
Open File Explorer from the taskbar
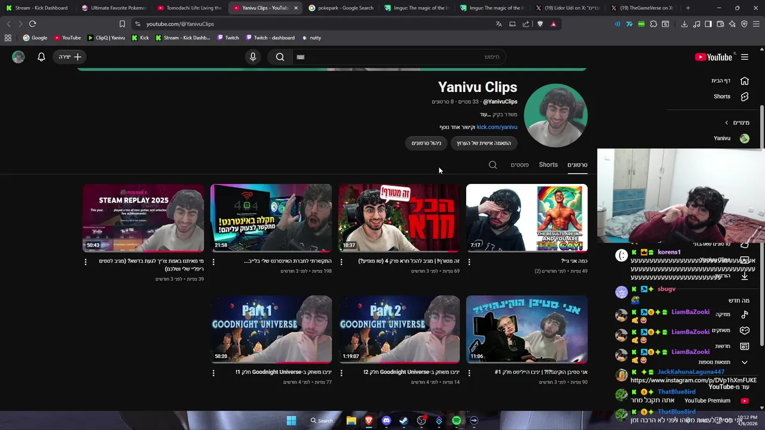(351, 420)
